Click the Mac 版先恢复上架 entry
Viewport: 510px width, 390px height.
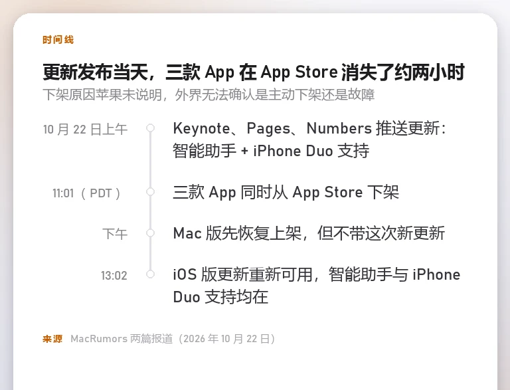pos(309,233)
